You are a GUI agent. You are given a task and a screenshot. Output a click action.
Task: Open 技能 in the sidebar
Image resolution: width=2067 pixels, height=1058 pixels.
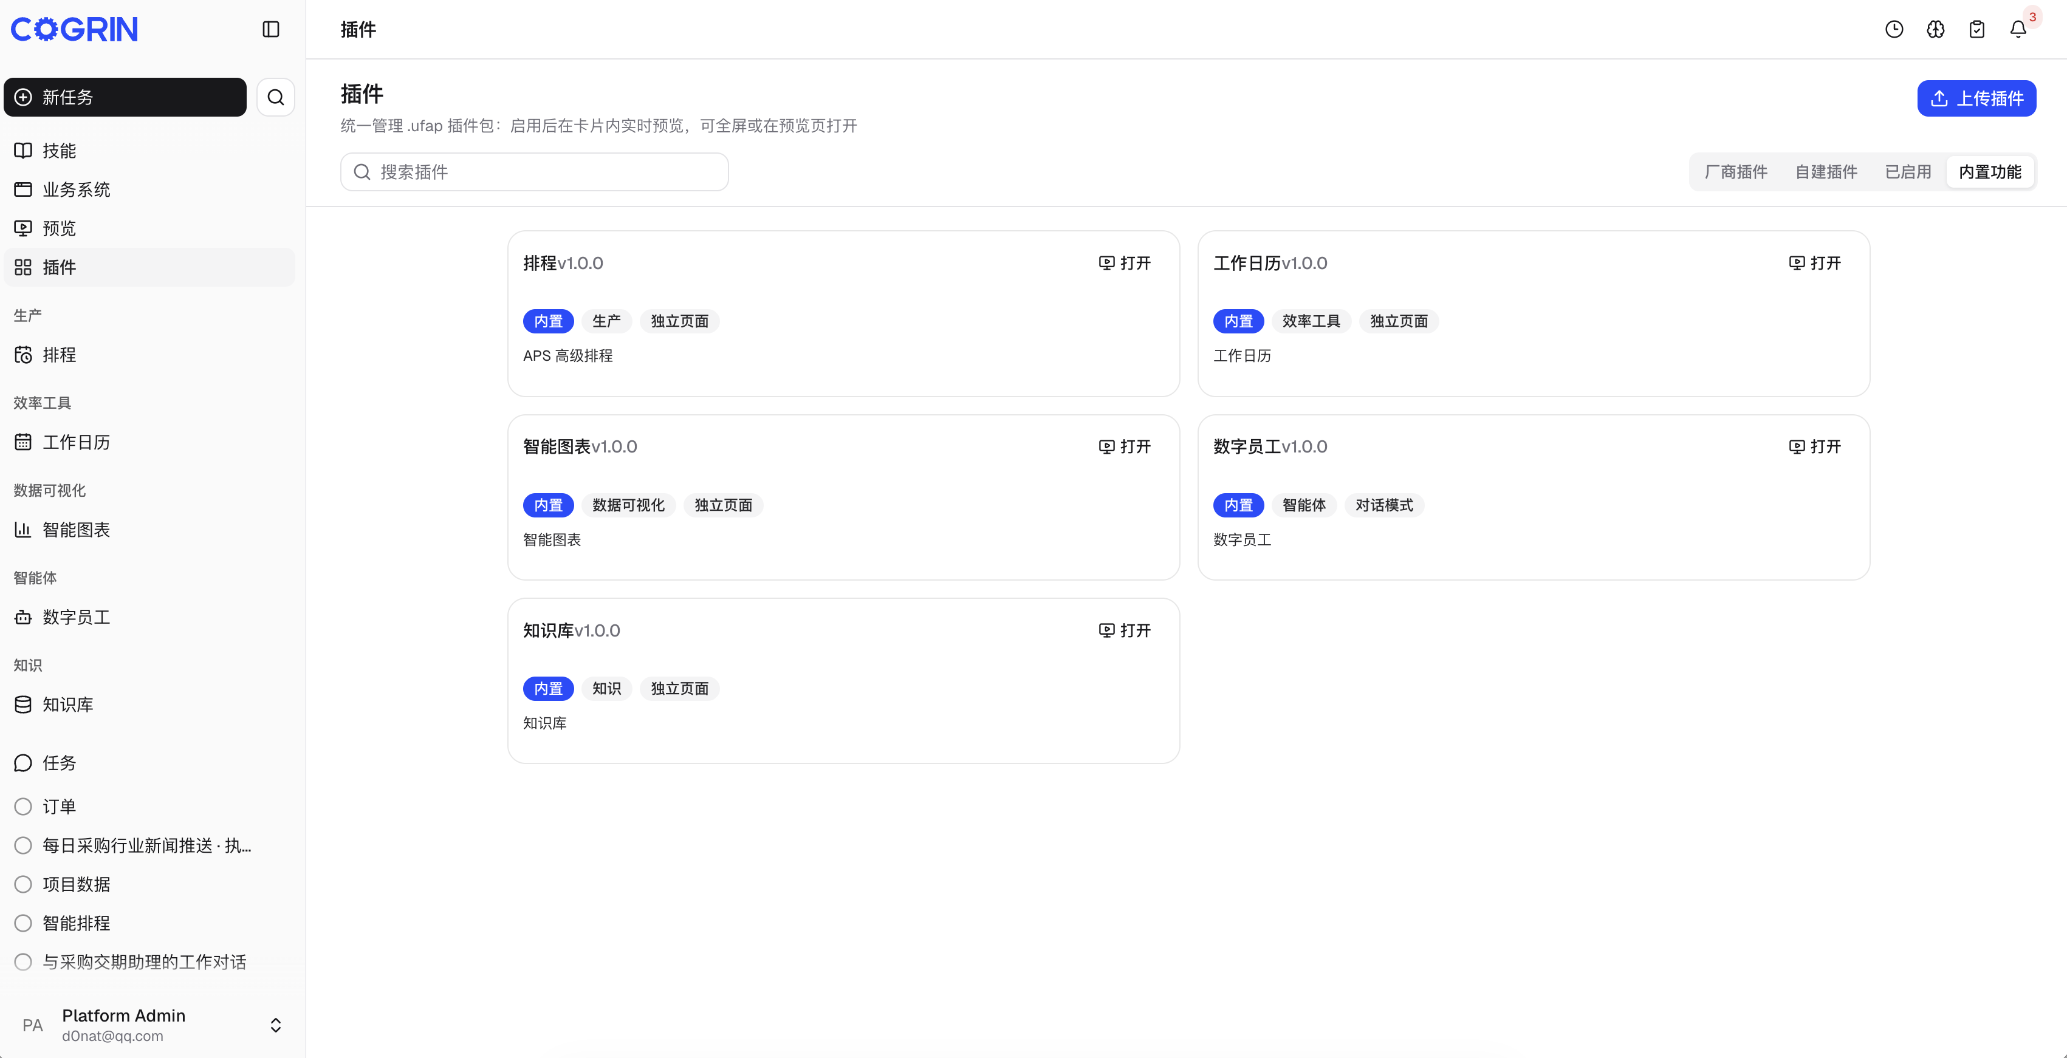pos(149,151)
